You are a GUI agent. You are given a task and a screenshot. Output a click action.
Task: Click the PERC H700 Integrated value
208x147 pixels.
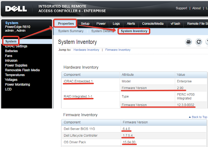[186, 96]
